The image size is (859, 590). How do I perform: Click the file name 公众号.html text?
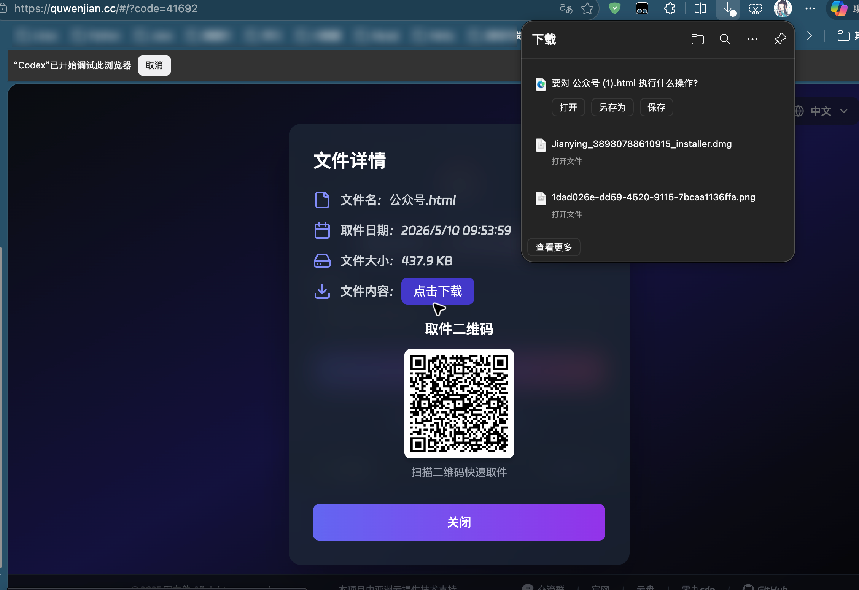(x=422, y=200)
